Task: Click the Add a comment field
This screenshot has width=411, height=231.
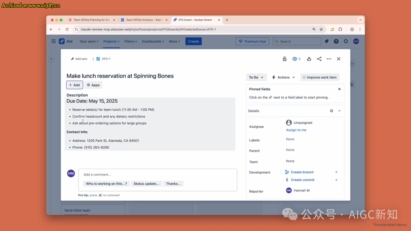Action: click(158, 174)
